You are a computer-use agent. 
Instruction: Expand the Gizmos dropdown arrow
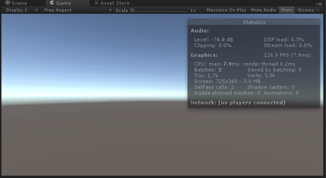point(318,10)
